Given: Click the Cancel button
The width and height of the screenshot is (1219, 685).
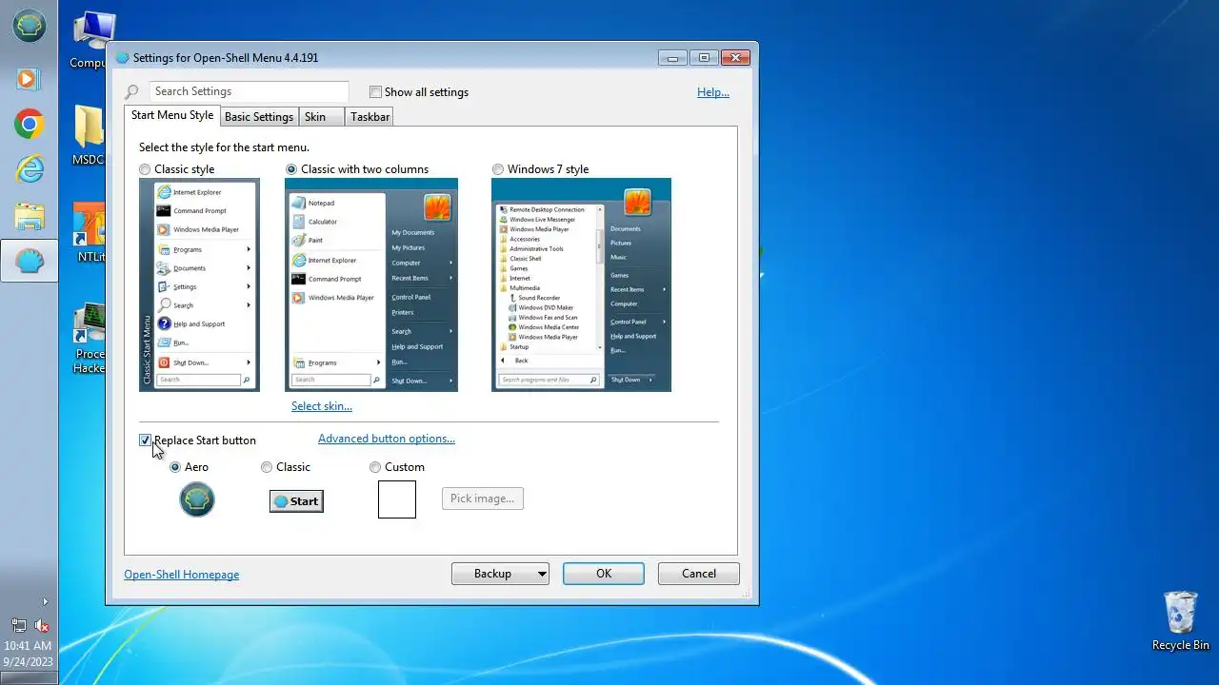Looking at the screenshot, I should point(699,574).
